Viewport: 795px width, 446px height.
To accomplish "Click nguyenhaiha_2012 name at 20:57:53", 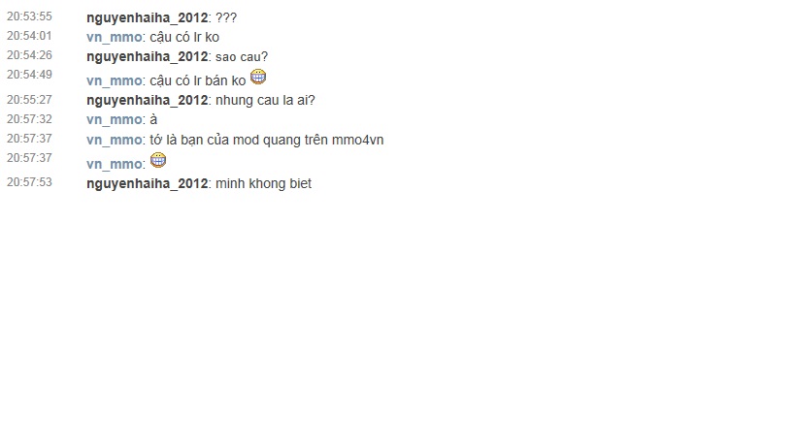I will [x=147, y=183].
